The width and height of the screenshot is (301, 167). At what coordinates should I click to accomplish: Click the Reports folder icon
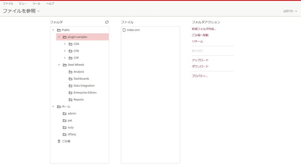[x=71, y=100]
